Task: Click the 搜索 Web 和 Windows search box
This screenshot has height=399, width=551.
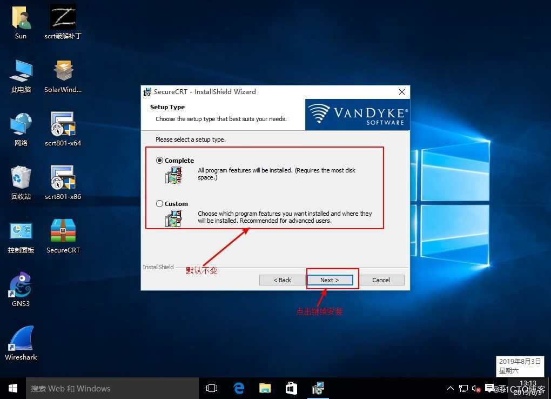Action: coord(112,388)
